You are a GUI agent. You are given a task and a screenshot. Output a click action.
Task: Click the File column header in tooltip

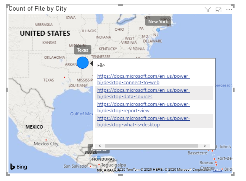pyautogui.click(x=101, y=66)
